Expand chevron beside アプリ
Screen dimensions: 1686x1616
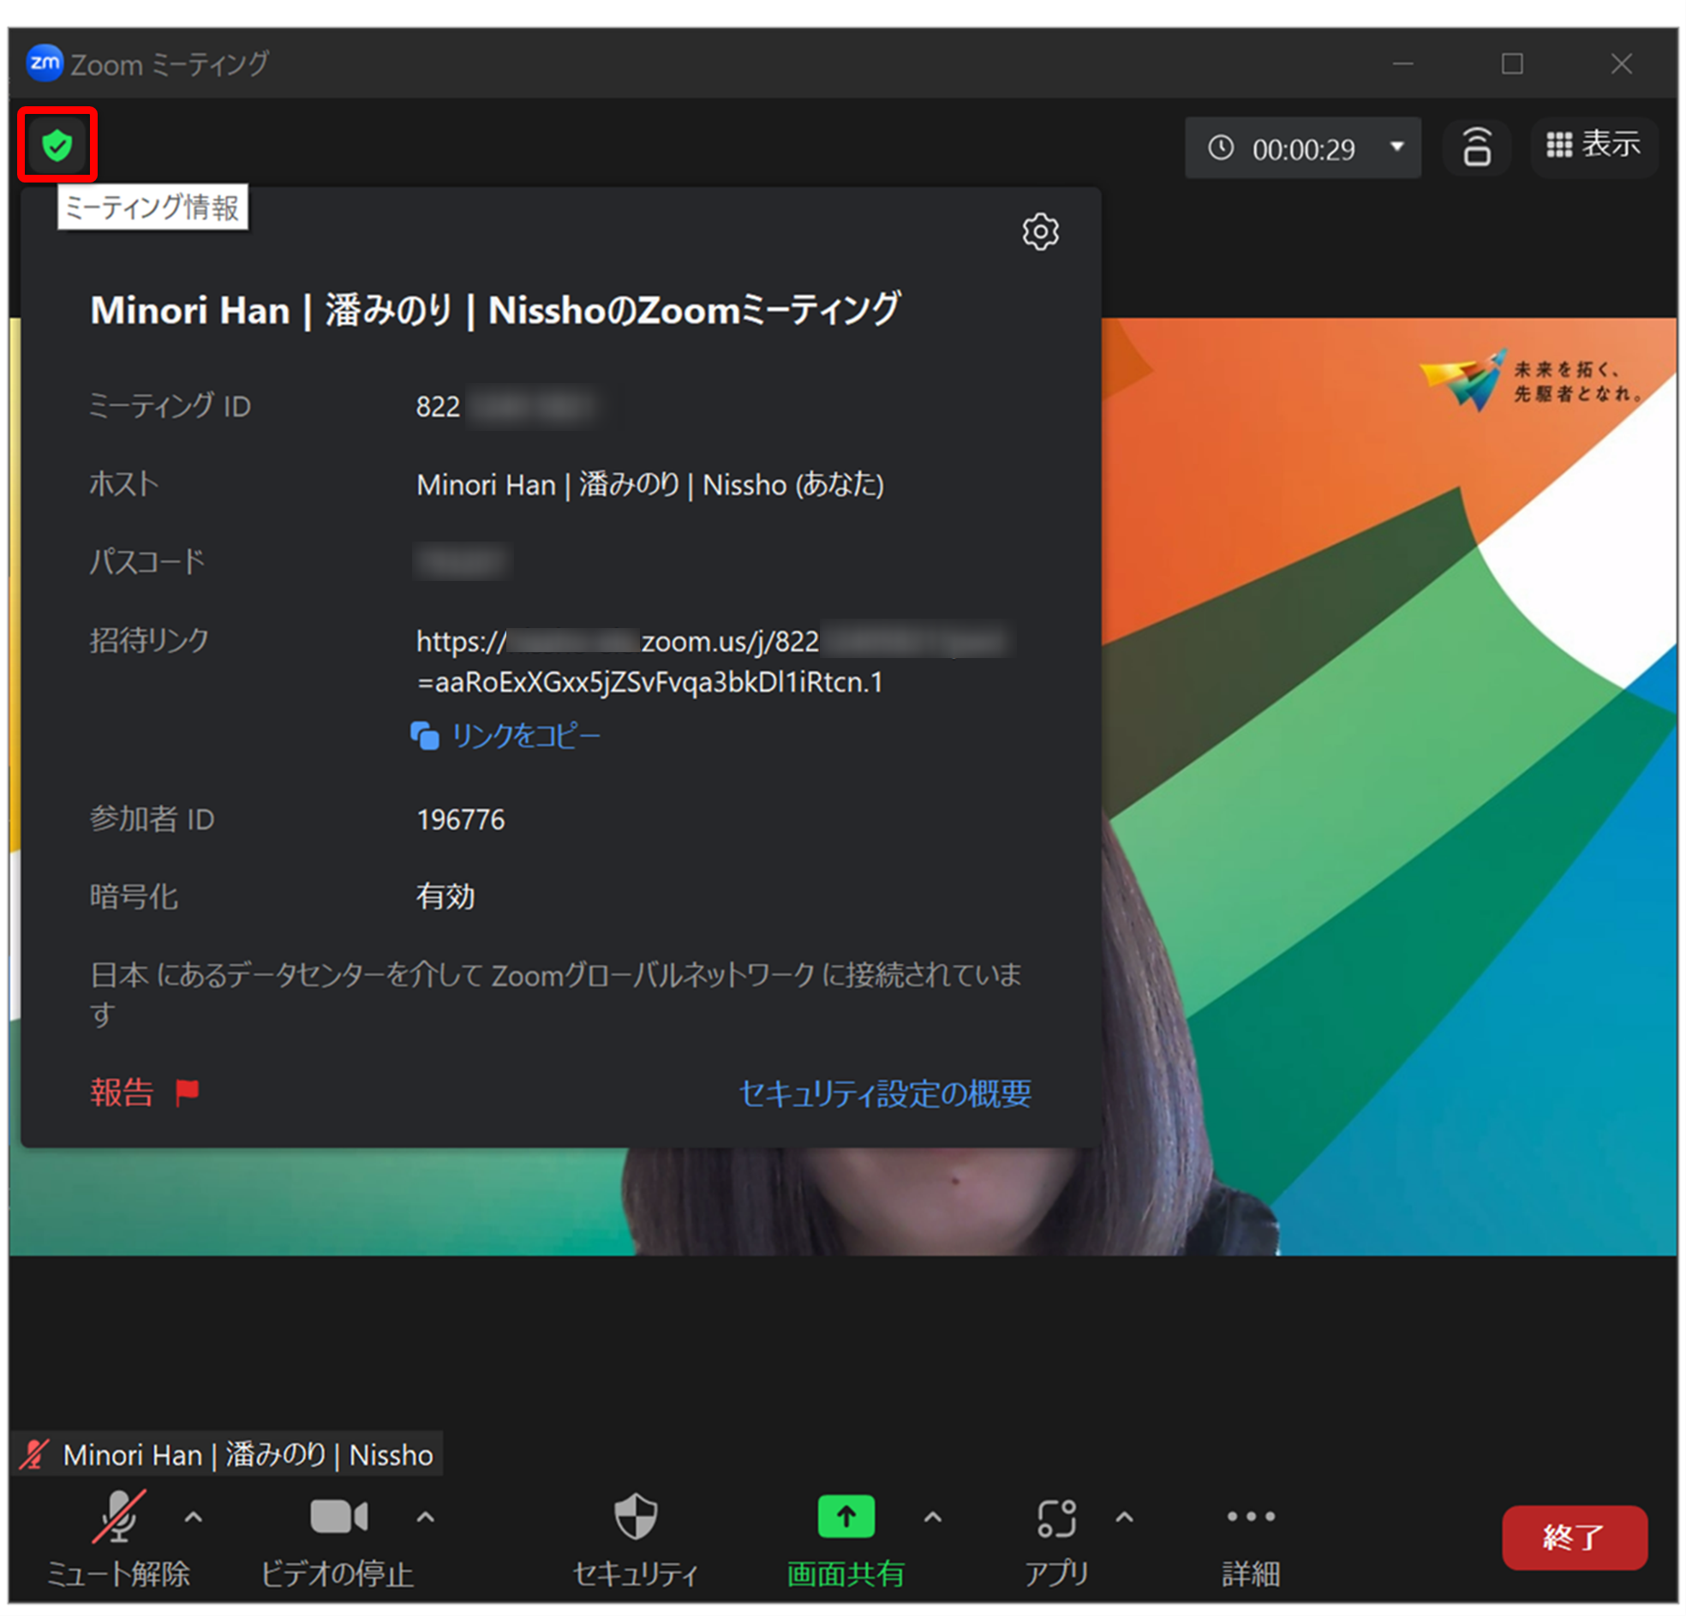1124,1517
